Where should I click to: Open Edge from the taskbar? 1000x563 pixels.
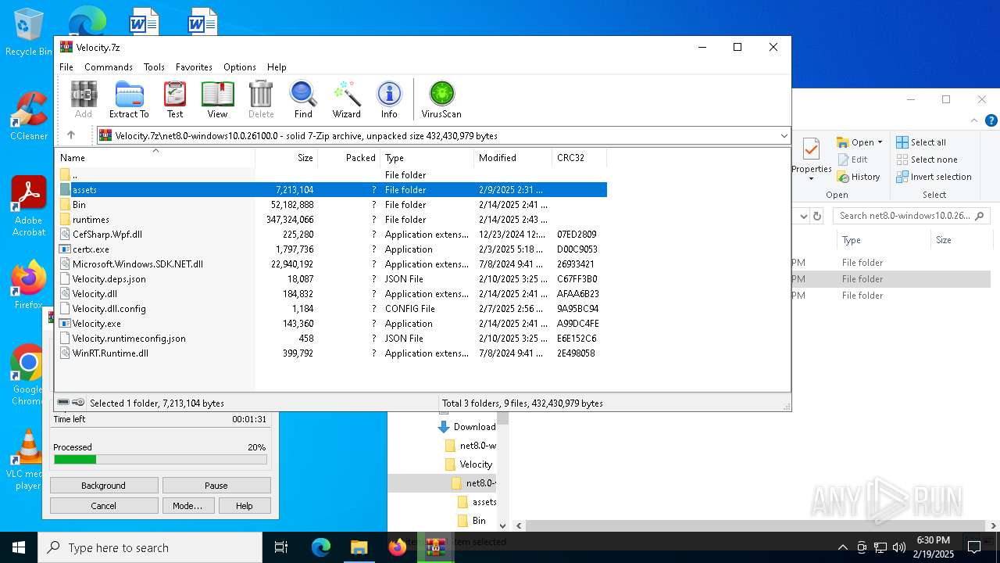pos(321,547)
